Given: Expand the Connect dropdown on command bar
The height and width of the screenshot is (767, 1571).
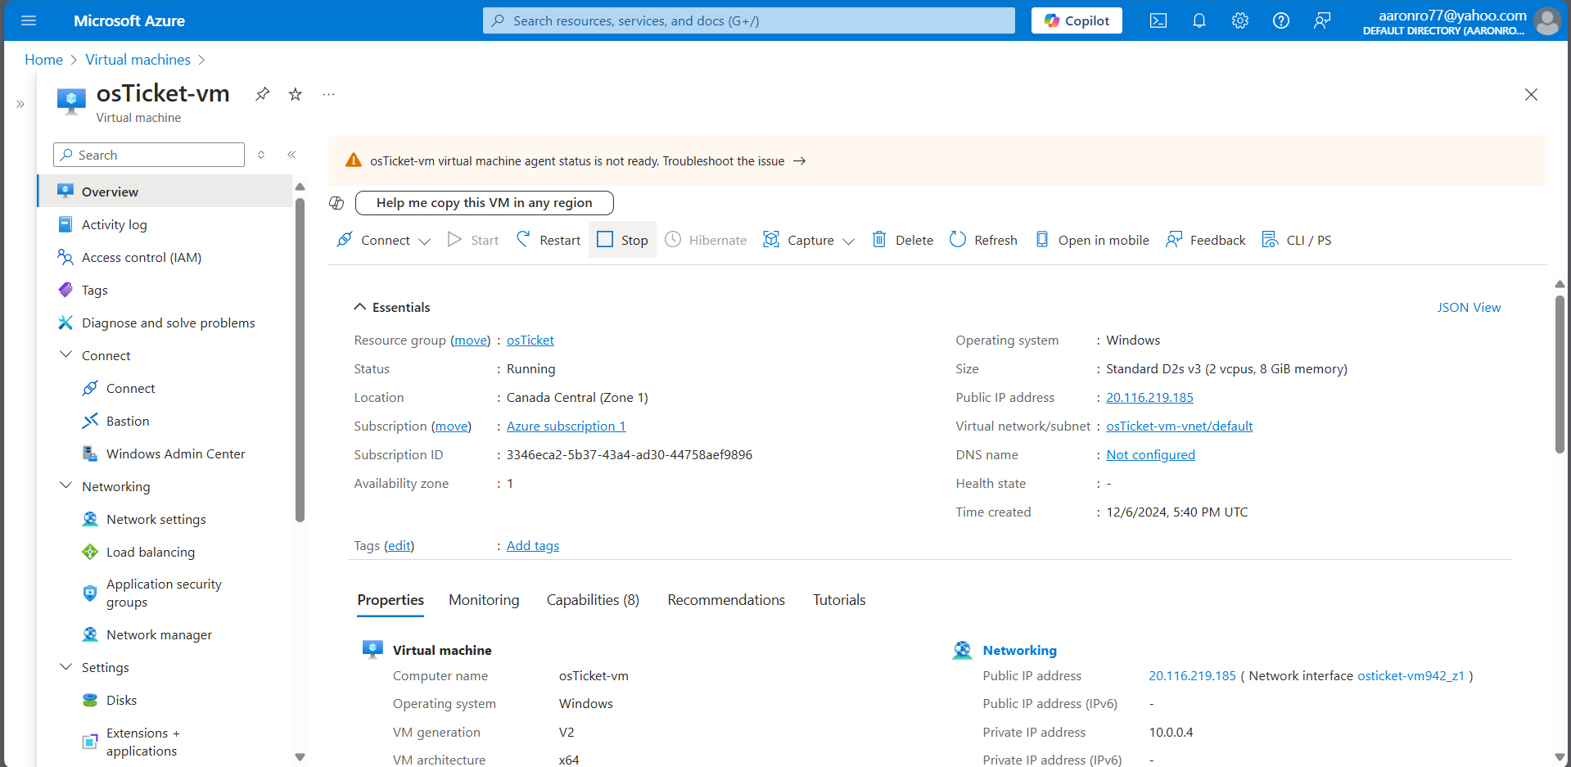Looking at the screenshot, I should 425,241.
